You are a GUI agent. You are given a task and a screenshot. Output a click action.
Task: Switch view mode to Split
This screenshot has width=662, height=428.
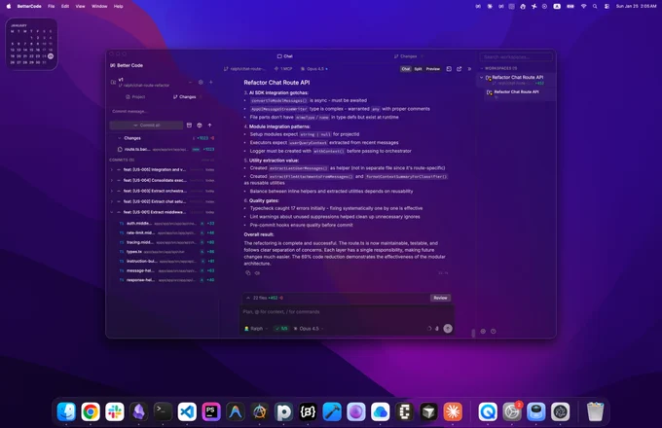point(418,69)
